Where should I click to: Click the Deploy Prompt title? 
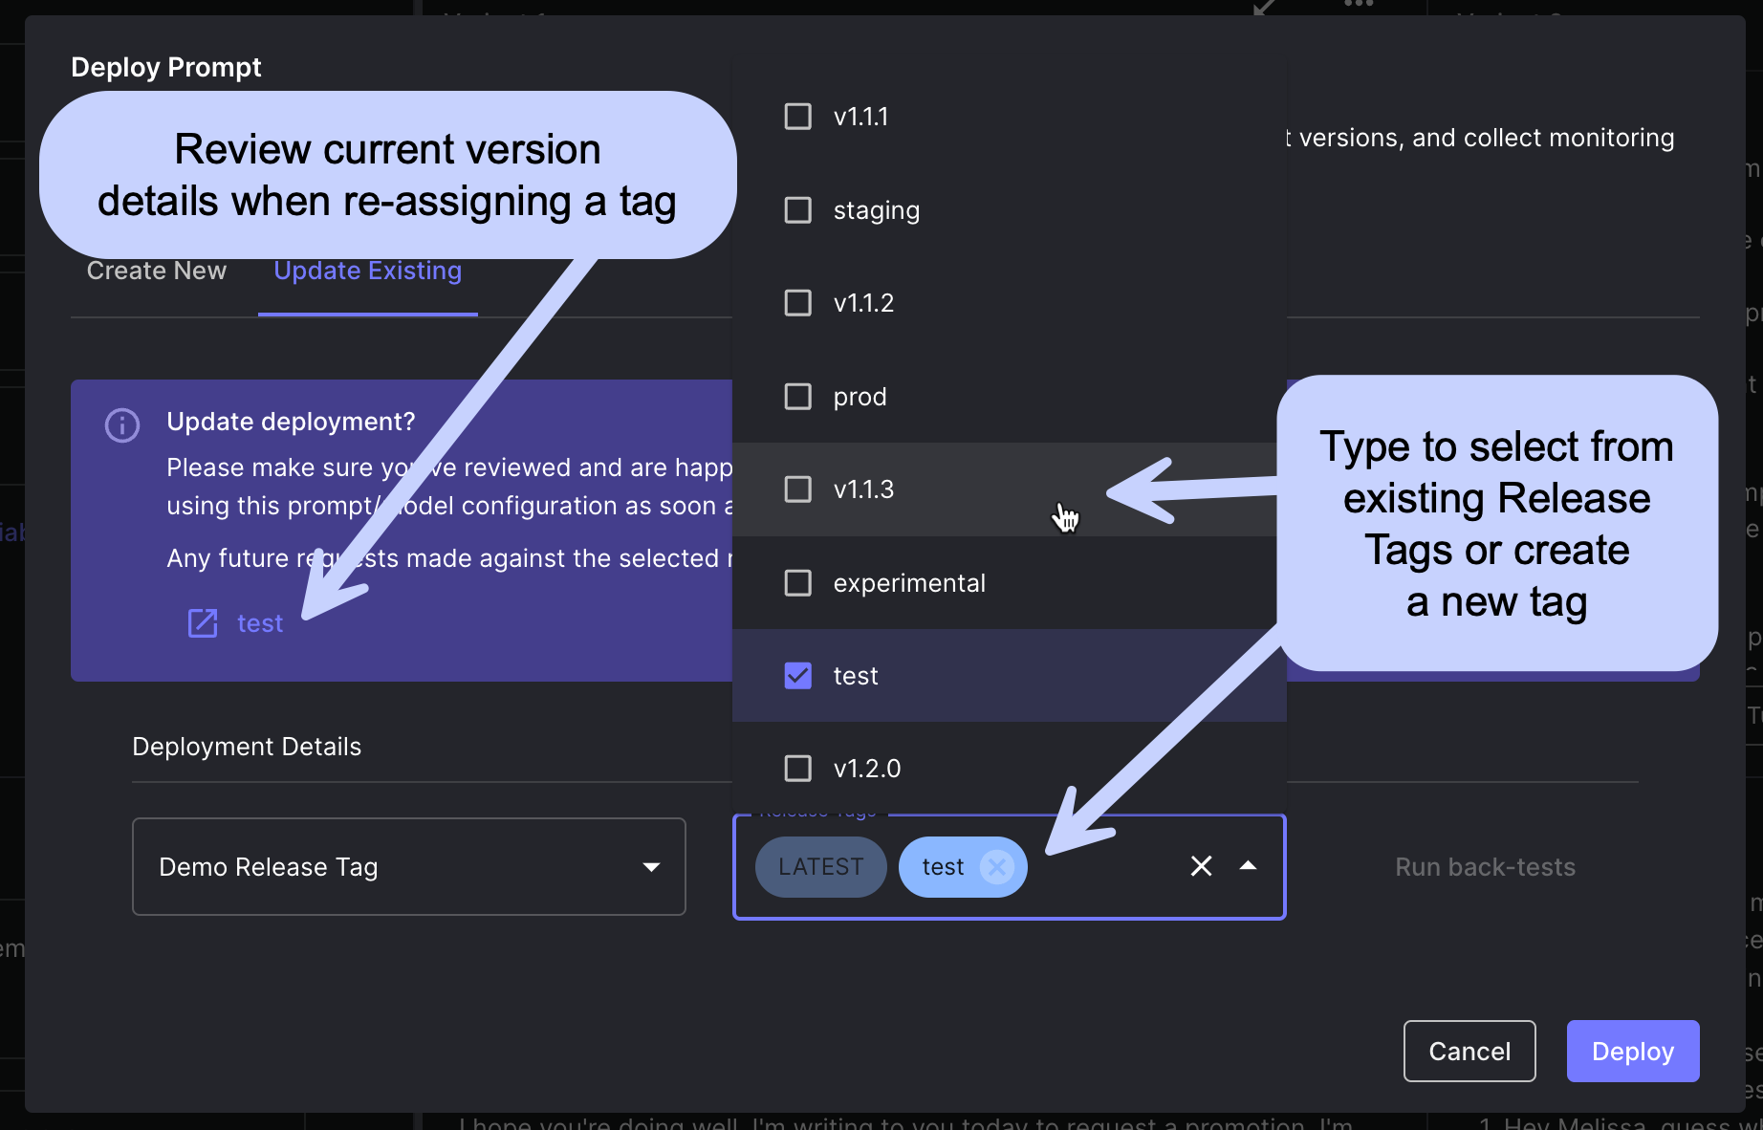[166, 67]
